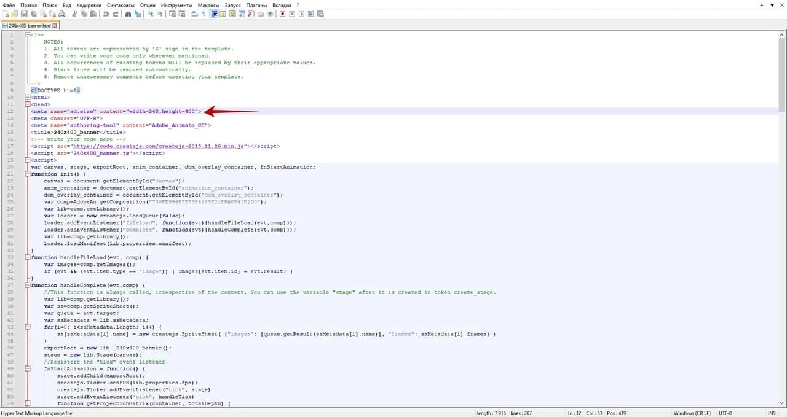Open the Правка menu
The width and height of the screenshot is (787, 417).
pos(28,5)
